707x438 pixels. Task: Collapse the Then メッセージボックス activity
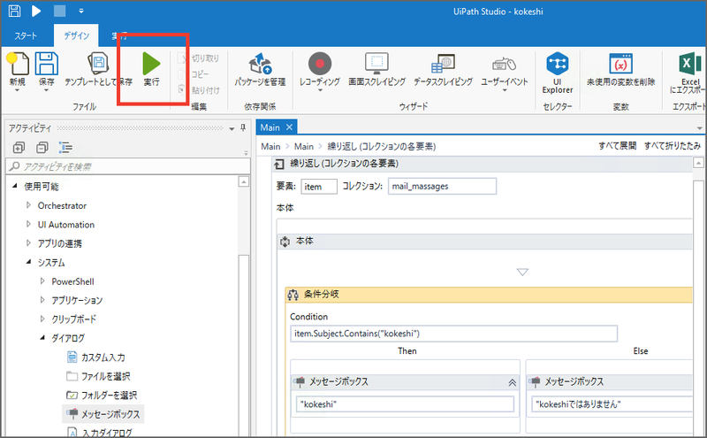pyautogui.click(x=513, y=382)
